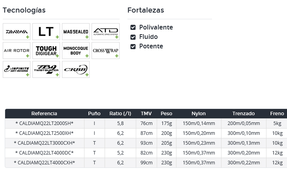Viewport: 287px width, 173px height.
Task: Toggle the Fluido checkbox
Action: 133,37
